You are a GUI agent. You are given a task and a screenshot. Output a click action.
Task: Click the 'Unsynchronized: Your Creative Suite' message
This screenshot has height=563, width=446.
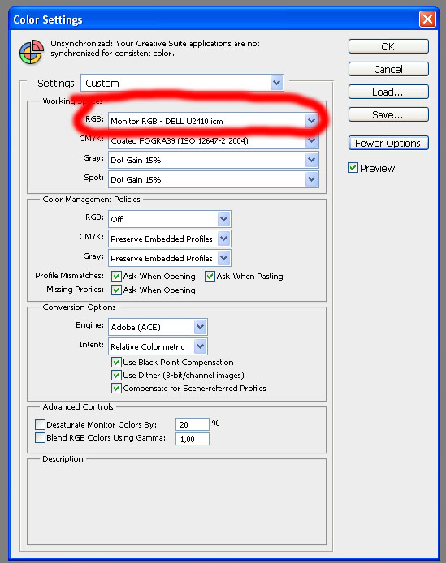(x=154, y=48)
